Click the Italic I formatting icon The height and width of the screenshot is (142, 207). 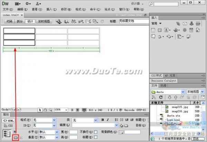point(108,120)
